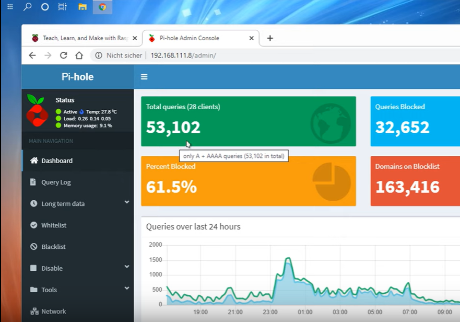460x322 pixels.
Task: Open the Whitelist menu item
Action: click(x=78, y=225)
